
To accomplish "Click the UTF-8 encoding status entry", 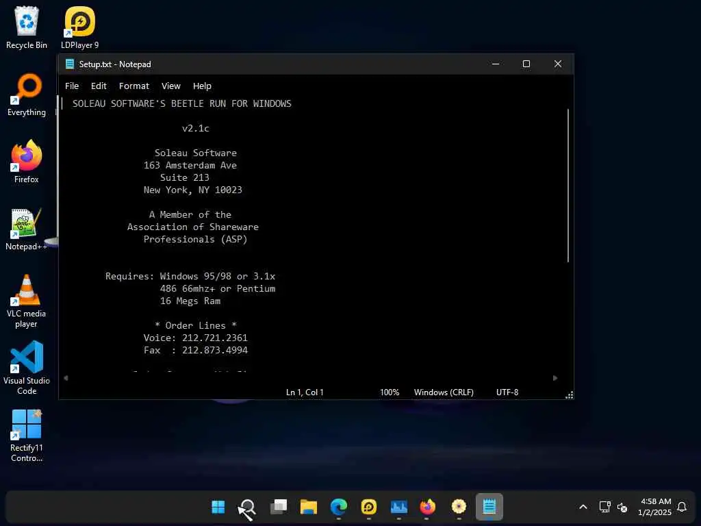I will 507,392.
